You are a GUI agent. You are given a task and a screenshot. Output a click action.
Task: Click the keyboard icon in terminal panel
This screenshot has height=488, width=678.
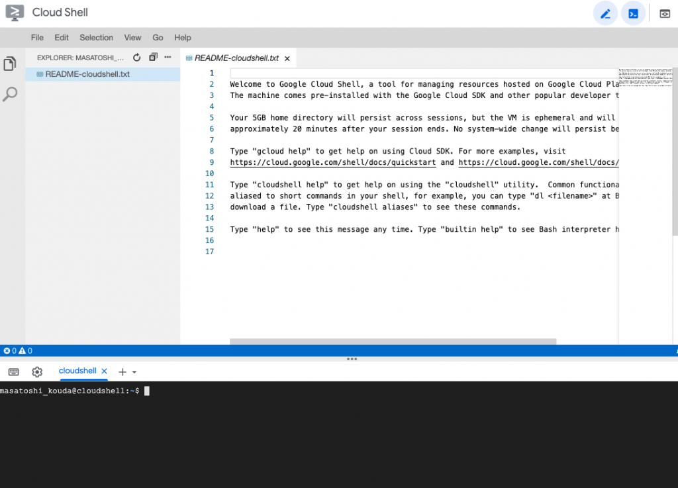(13, 371)
